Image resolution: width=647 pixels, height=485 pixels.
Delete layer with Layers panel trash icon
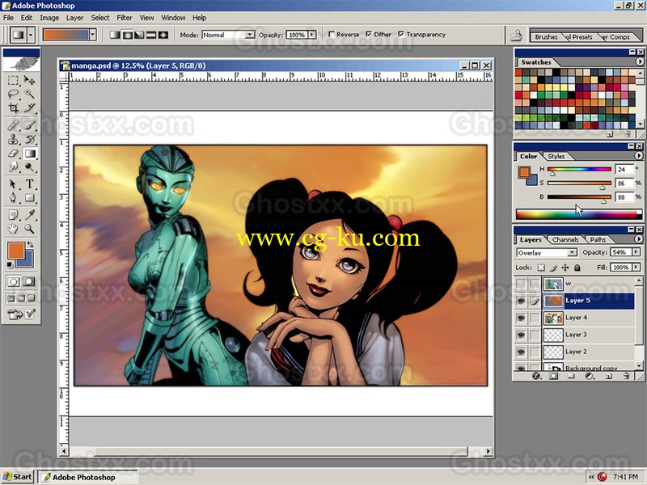click(x=626, y=376)
